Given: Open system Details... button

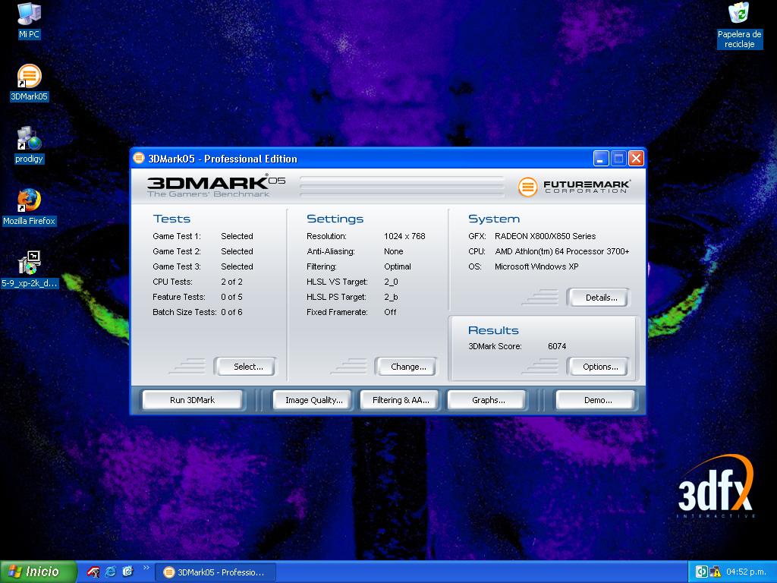Looking at the screenshot, I should (598, 298).
